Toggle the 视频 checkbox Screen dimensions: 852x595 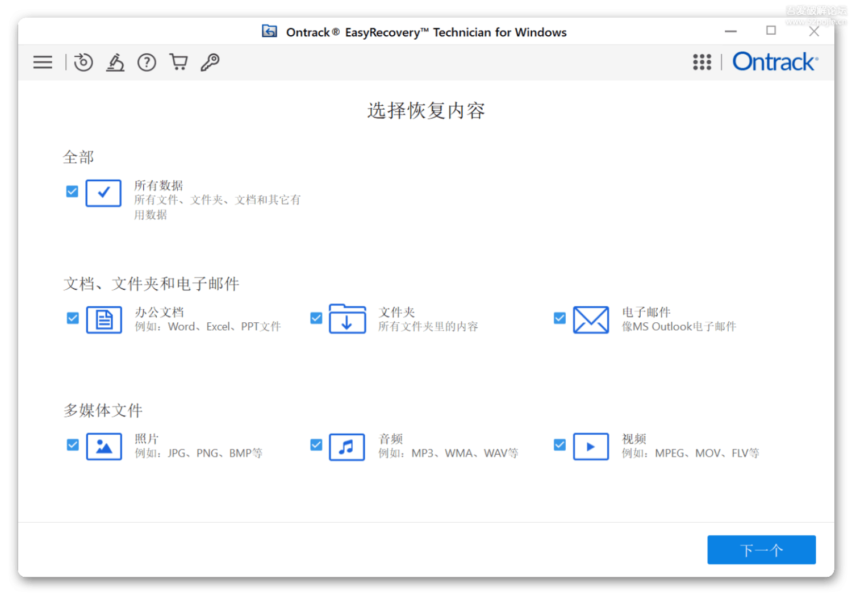pos(559,444)
